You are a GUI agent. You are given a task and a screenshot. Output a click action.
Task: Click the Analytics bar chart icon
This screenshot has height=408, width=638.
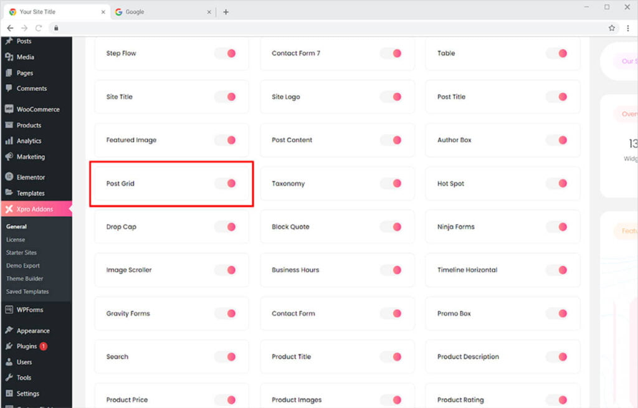click(x=9, y=141)
